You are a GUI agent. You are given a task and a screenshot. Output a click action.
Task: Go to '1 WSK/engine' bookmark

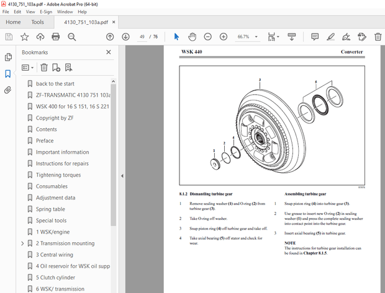click(x=53, y=232)
